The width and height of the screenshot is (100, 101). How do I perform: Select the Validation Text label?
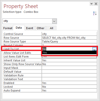point(13,79)
